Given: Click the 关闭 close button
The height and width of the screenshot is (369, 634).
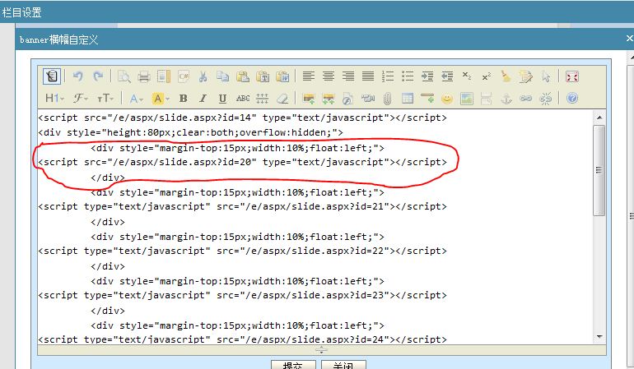Looking at the screenshot, I should pyautogui.click(x=343, y=366).
